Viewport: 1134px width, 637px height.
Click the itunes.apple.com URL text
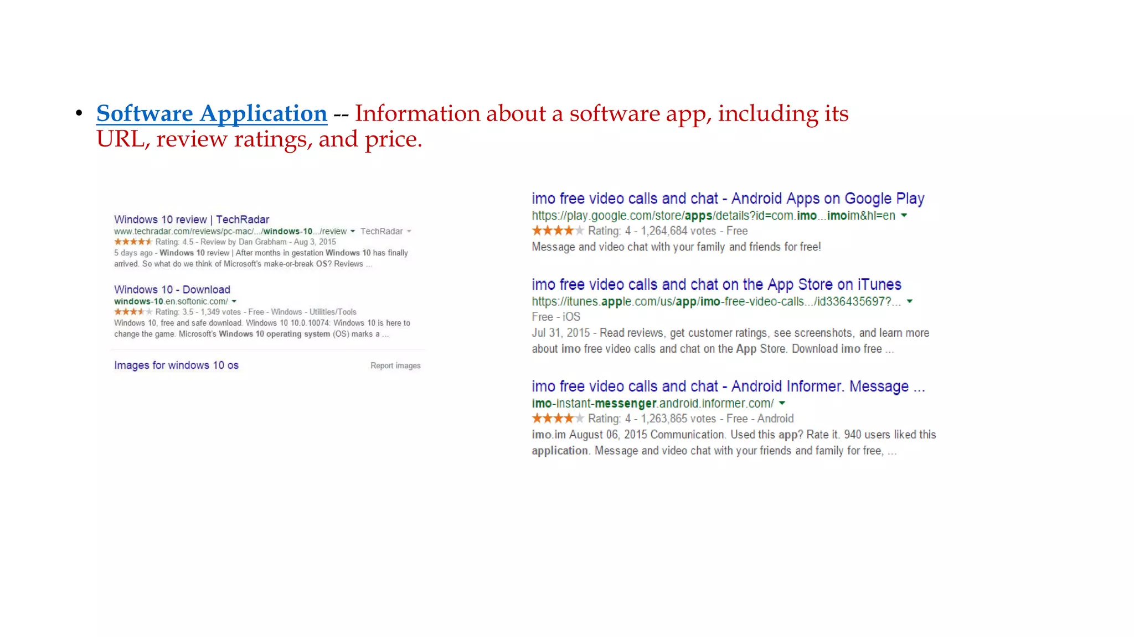pos(716,302)
